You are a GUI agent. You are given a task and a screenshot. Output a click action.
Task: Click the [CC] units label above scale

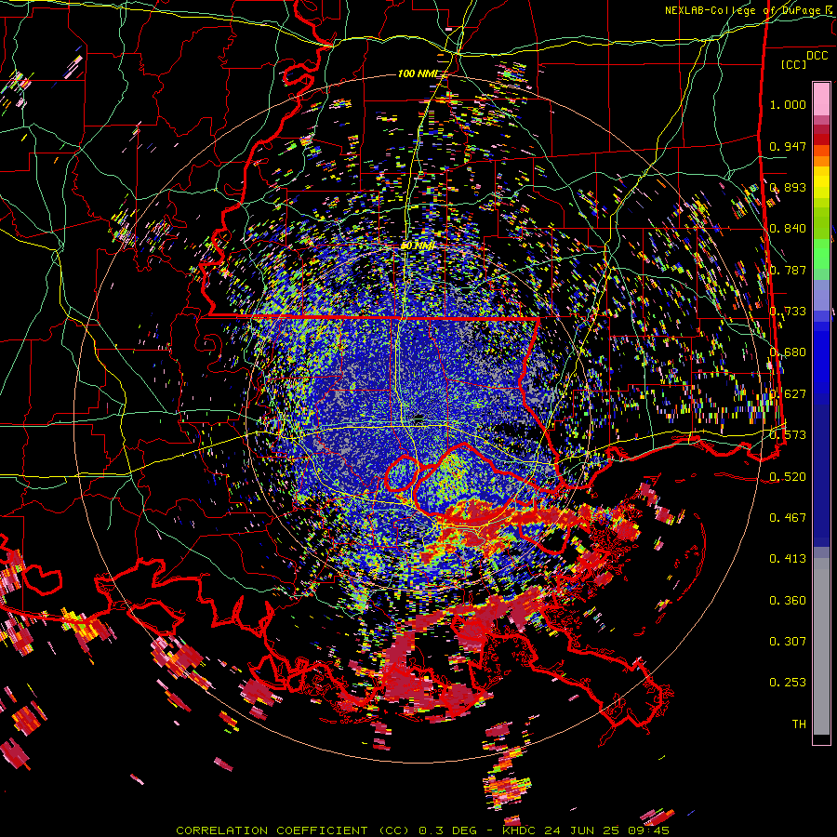click(x=794, y=64)
